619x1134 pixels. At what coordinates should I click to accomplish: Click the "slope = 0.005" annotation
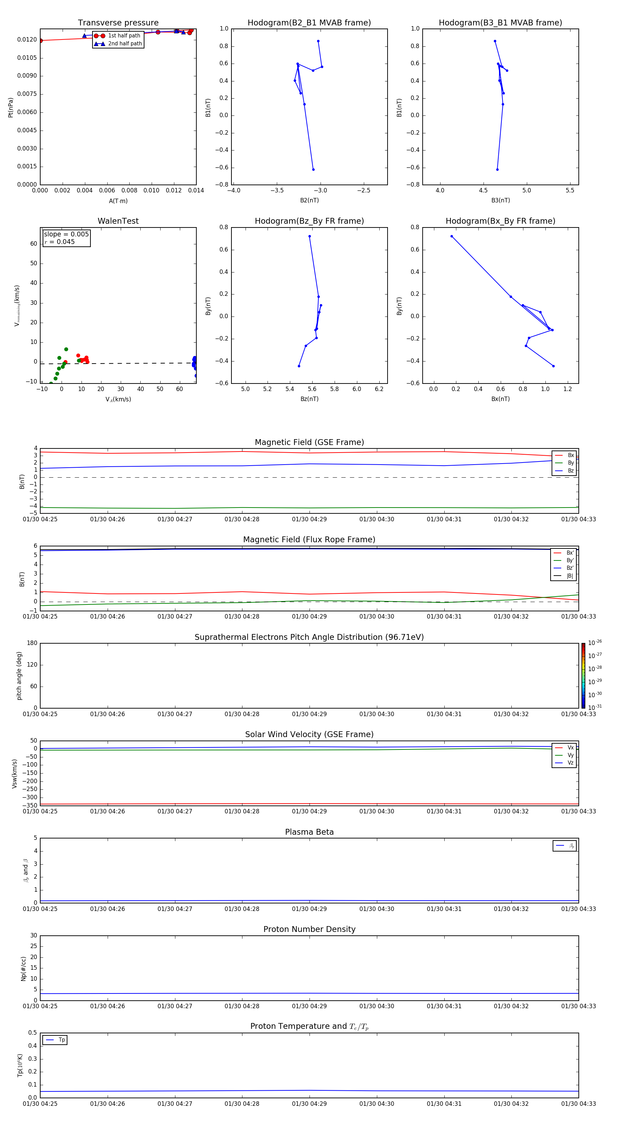(x=66, y=234)
